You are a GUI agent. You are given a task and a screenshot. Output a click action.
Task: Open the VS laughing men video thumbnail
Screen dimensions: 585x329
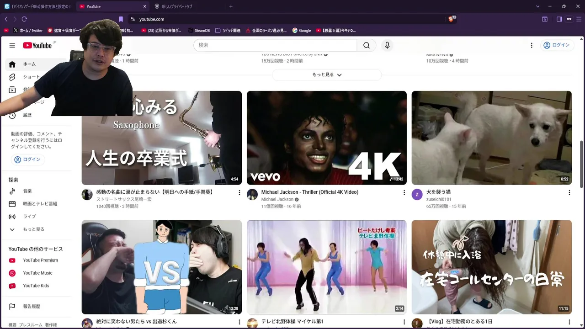pos(162,267)
